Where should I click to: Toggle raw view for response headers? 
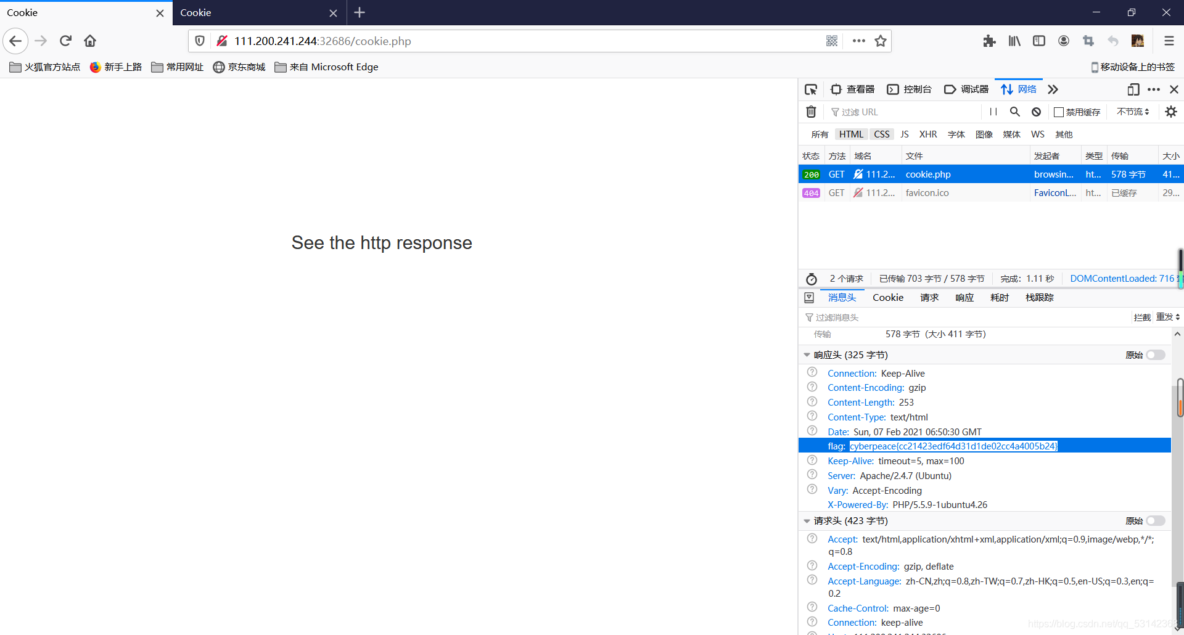1156,355
